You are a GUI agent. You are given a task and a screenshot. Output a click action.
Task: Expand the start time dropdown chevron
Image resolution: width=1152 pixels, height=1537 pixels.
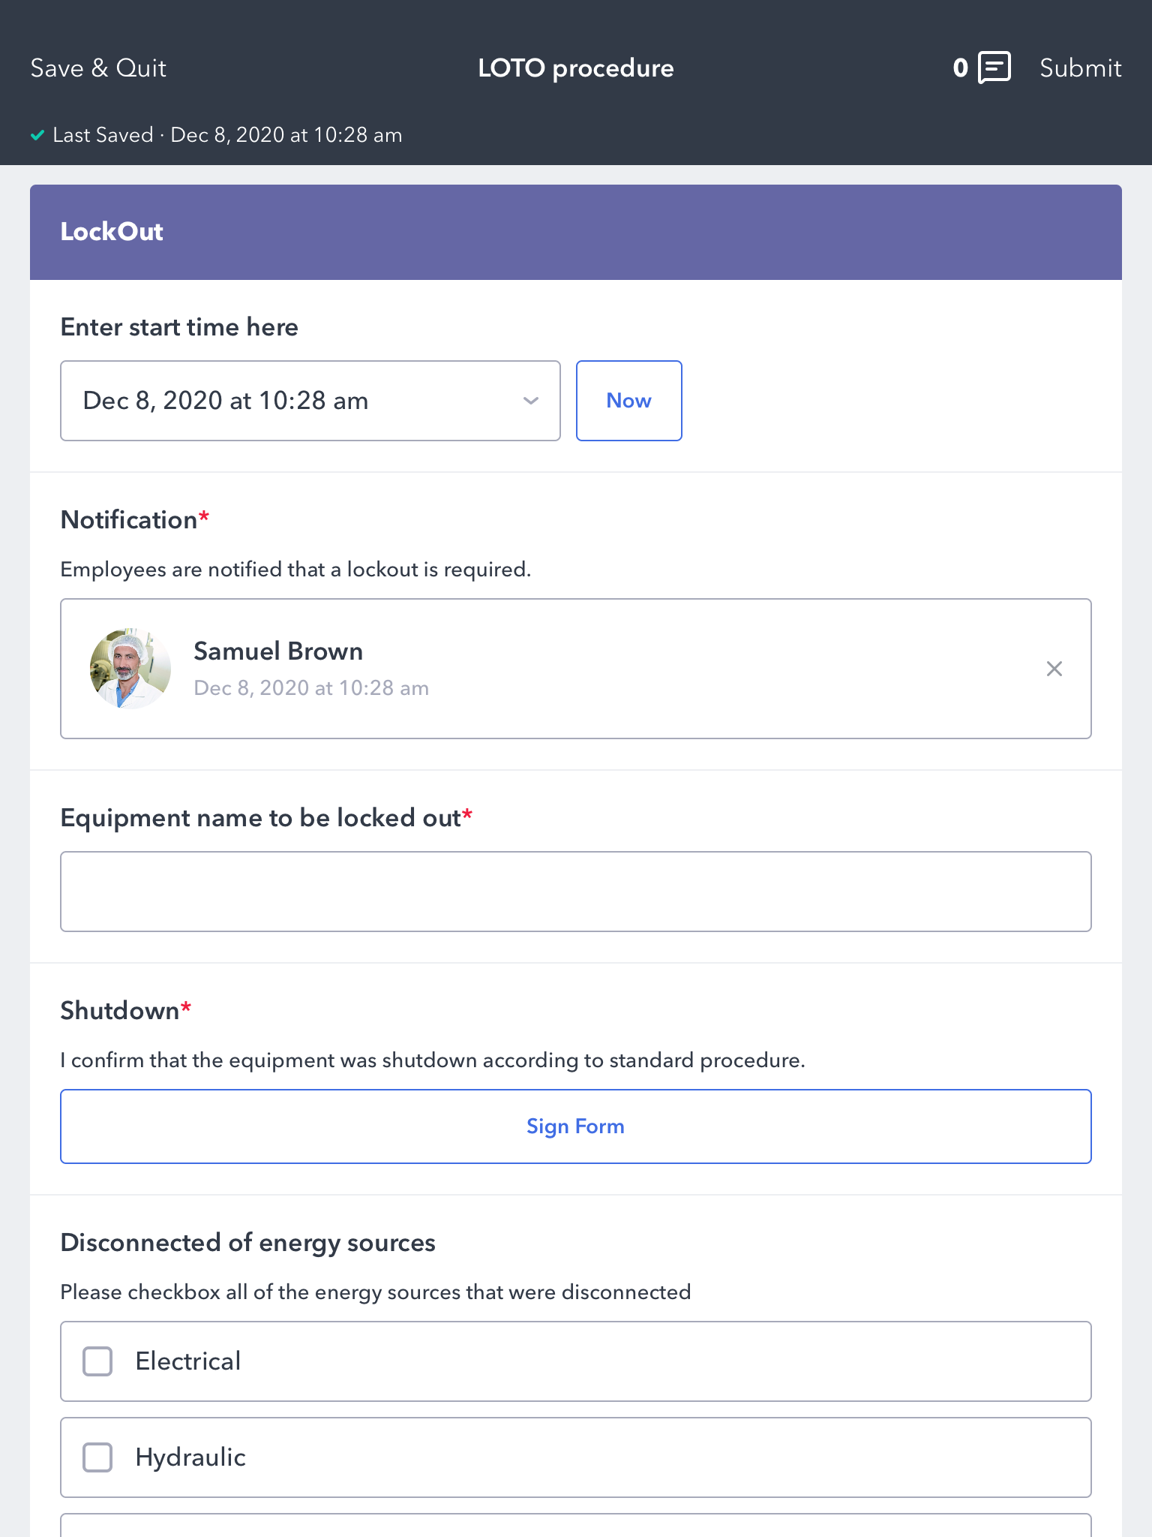tap(530, 401)
